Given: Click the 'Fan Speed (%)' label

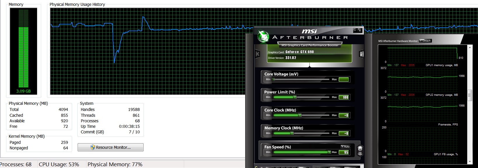Looking at the screenshot, I should tap(278, 147).
